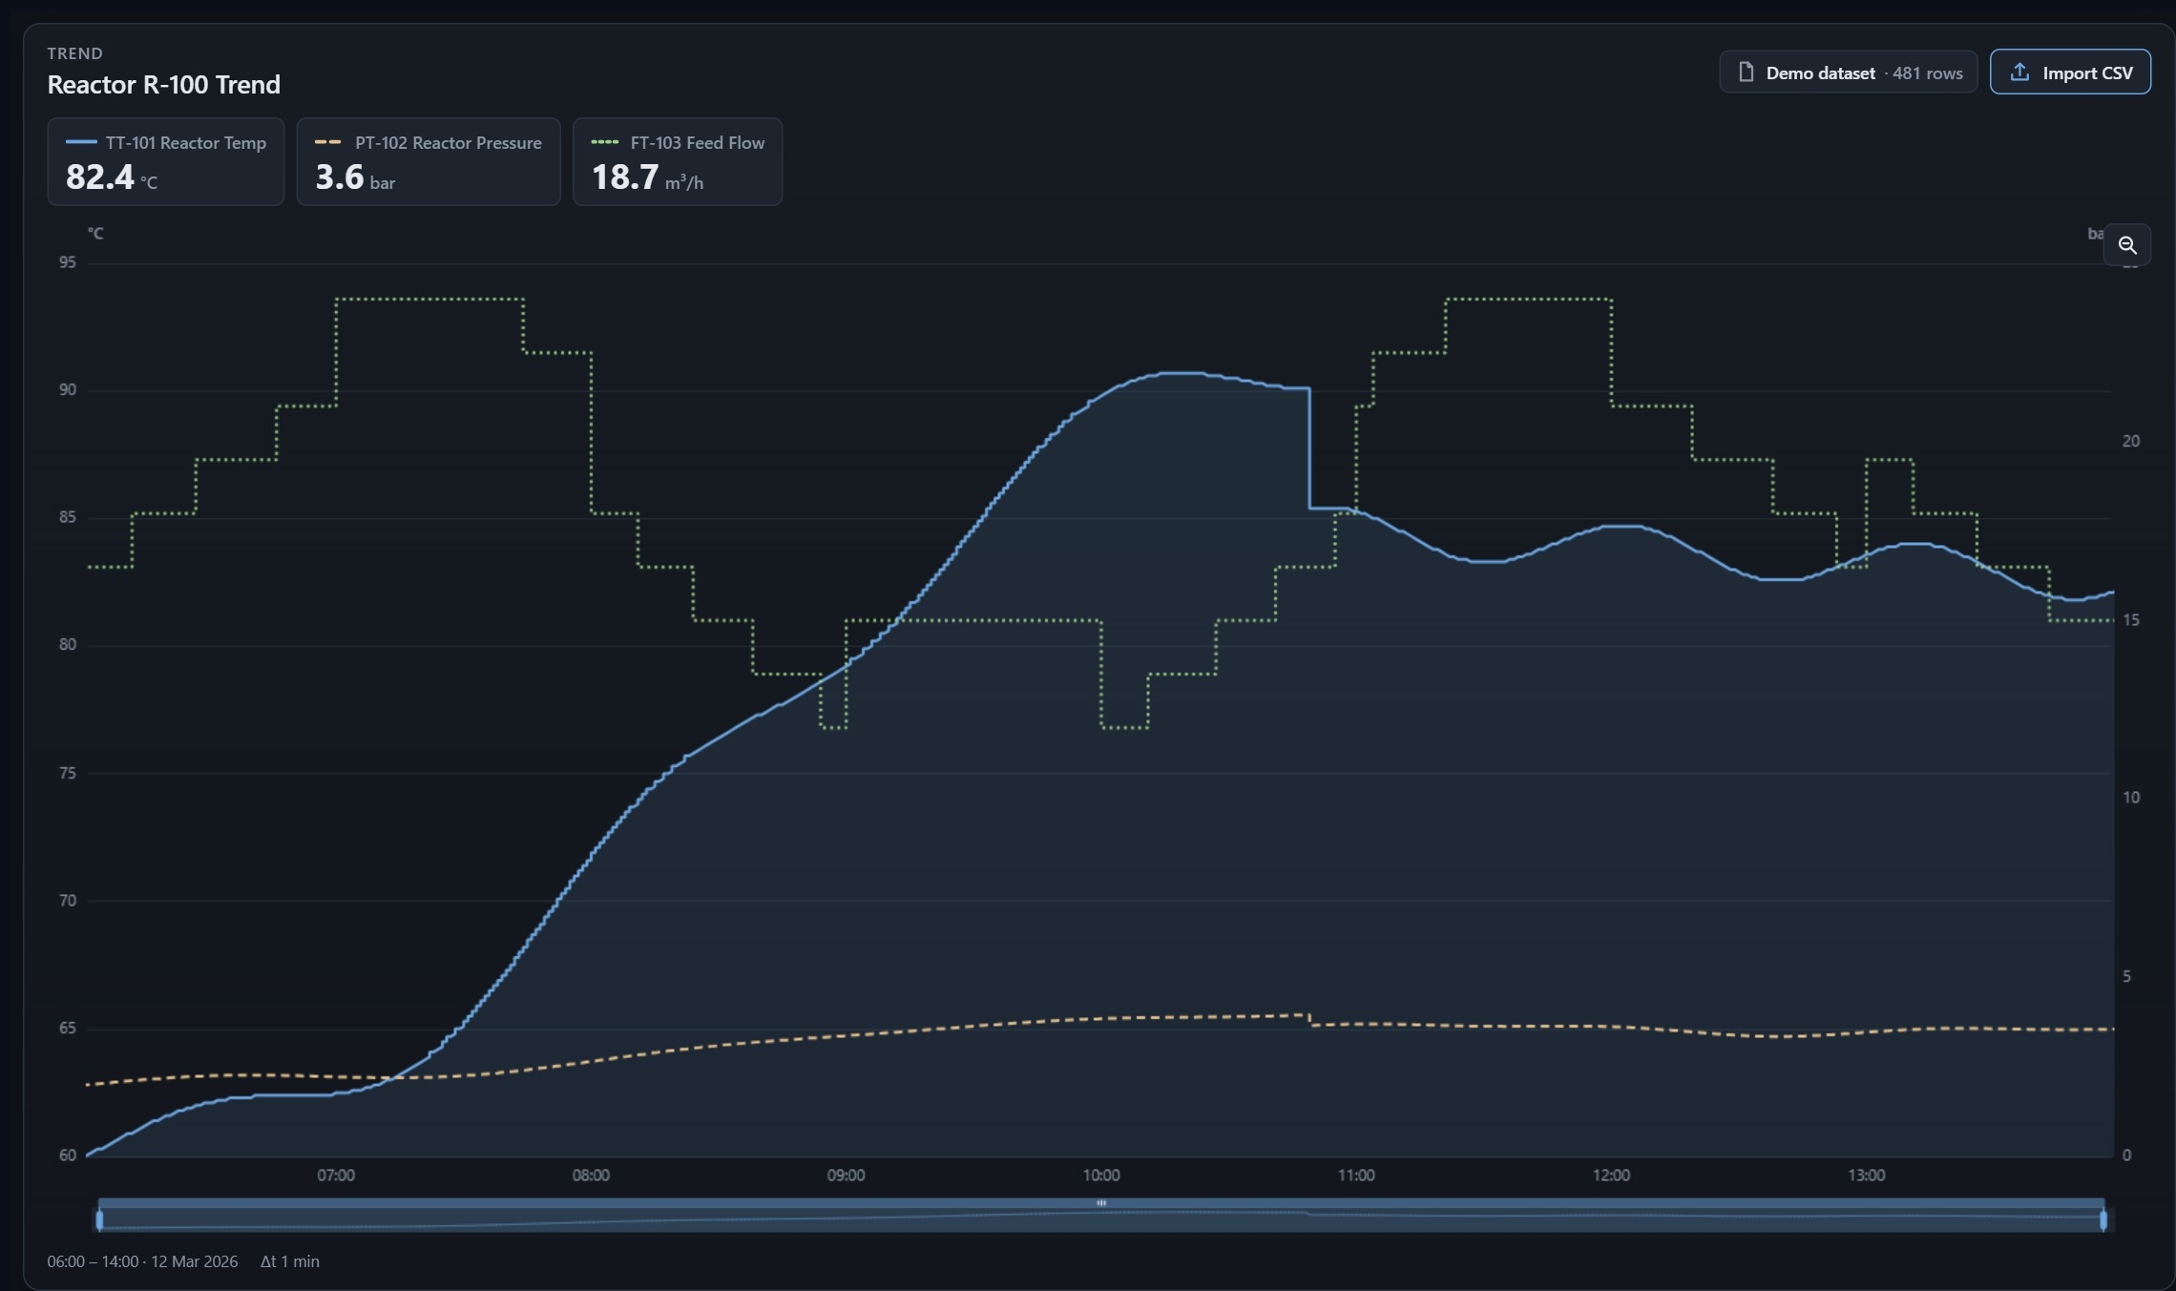Click the Import CSV button
This screenshot has height=1291, width=2176.
2070,73
